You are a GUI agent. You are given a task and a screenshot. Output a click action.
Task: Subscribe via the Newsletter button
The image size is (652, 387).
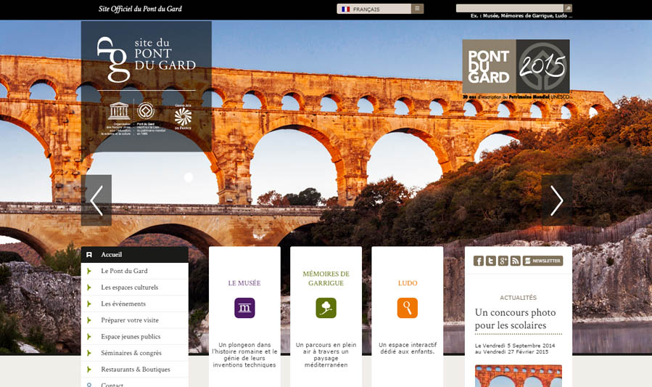[542, 261]
